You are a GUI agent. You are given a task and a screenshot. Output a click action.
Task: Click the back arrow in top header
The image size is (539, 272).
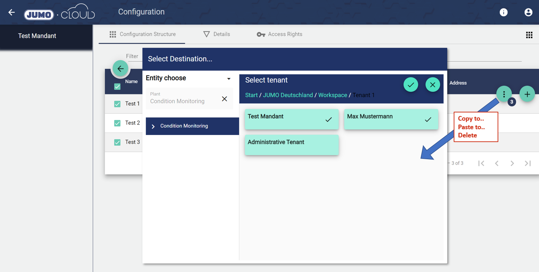(x=11, y=12)
